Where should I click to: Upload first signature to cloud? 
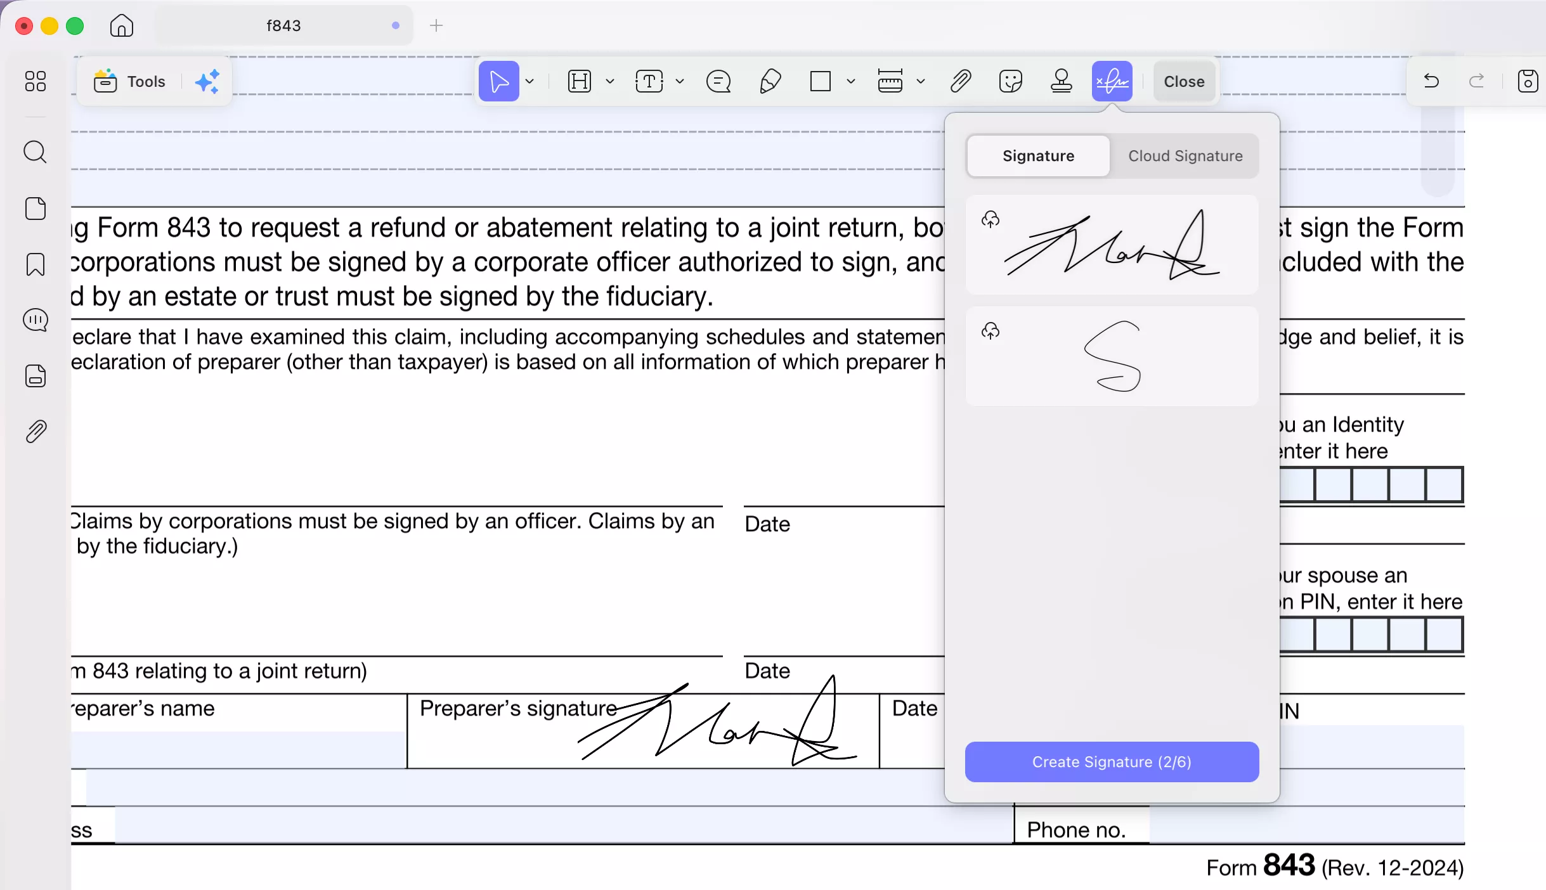[991, 219]
